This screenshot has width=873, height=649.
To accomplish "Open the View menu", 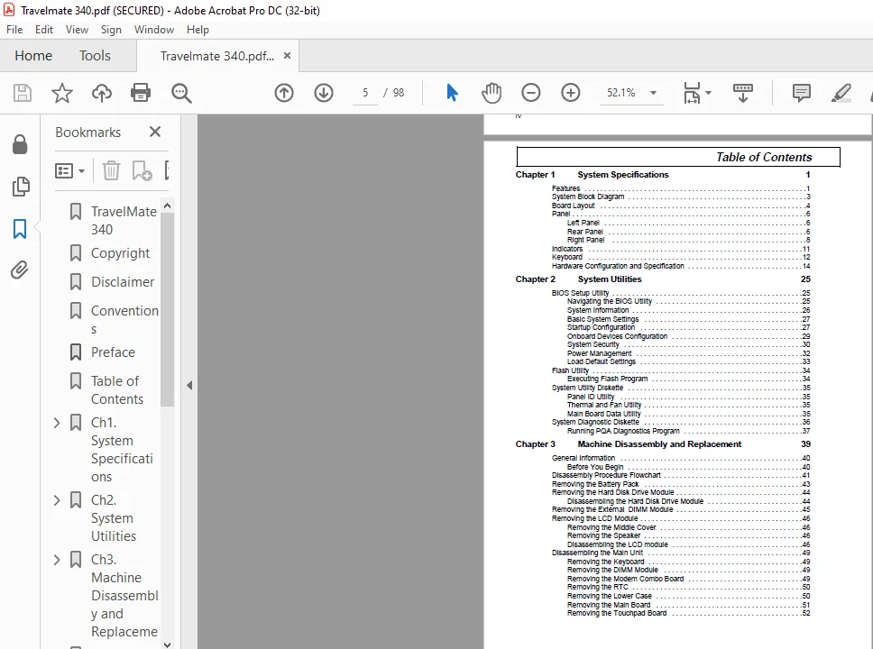I will (77, 30).
